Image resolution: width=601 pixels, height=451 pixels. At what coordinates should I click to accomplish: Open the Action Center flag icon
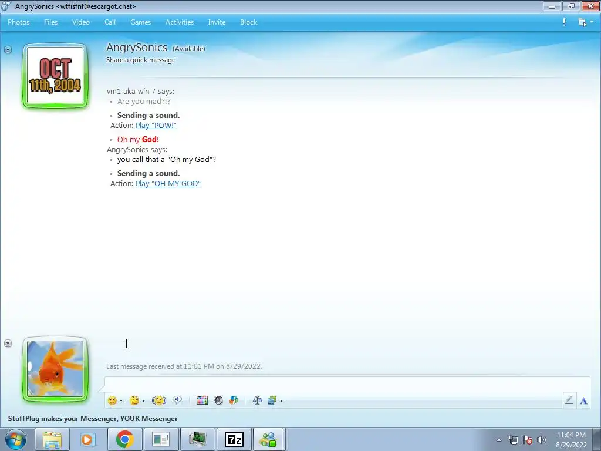(x=528, y=440)
